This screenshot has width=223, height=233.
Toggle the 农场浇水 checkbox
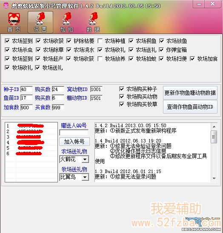pyautogui.click(x=69, y=50)
